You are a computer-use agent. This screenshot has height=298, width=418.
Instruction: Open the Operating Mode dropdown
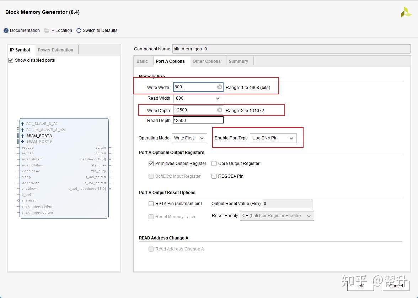coord(189,138)
